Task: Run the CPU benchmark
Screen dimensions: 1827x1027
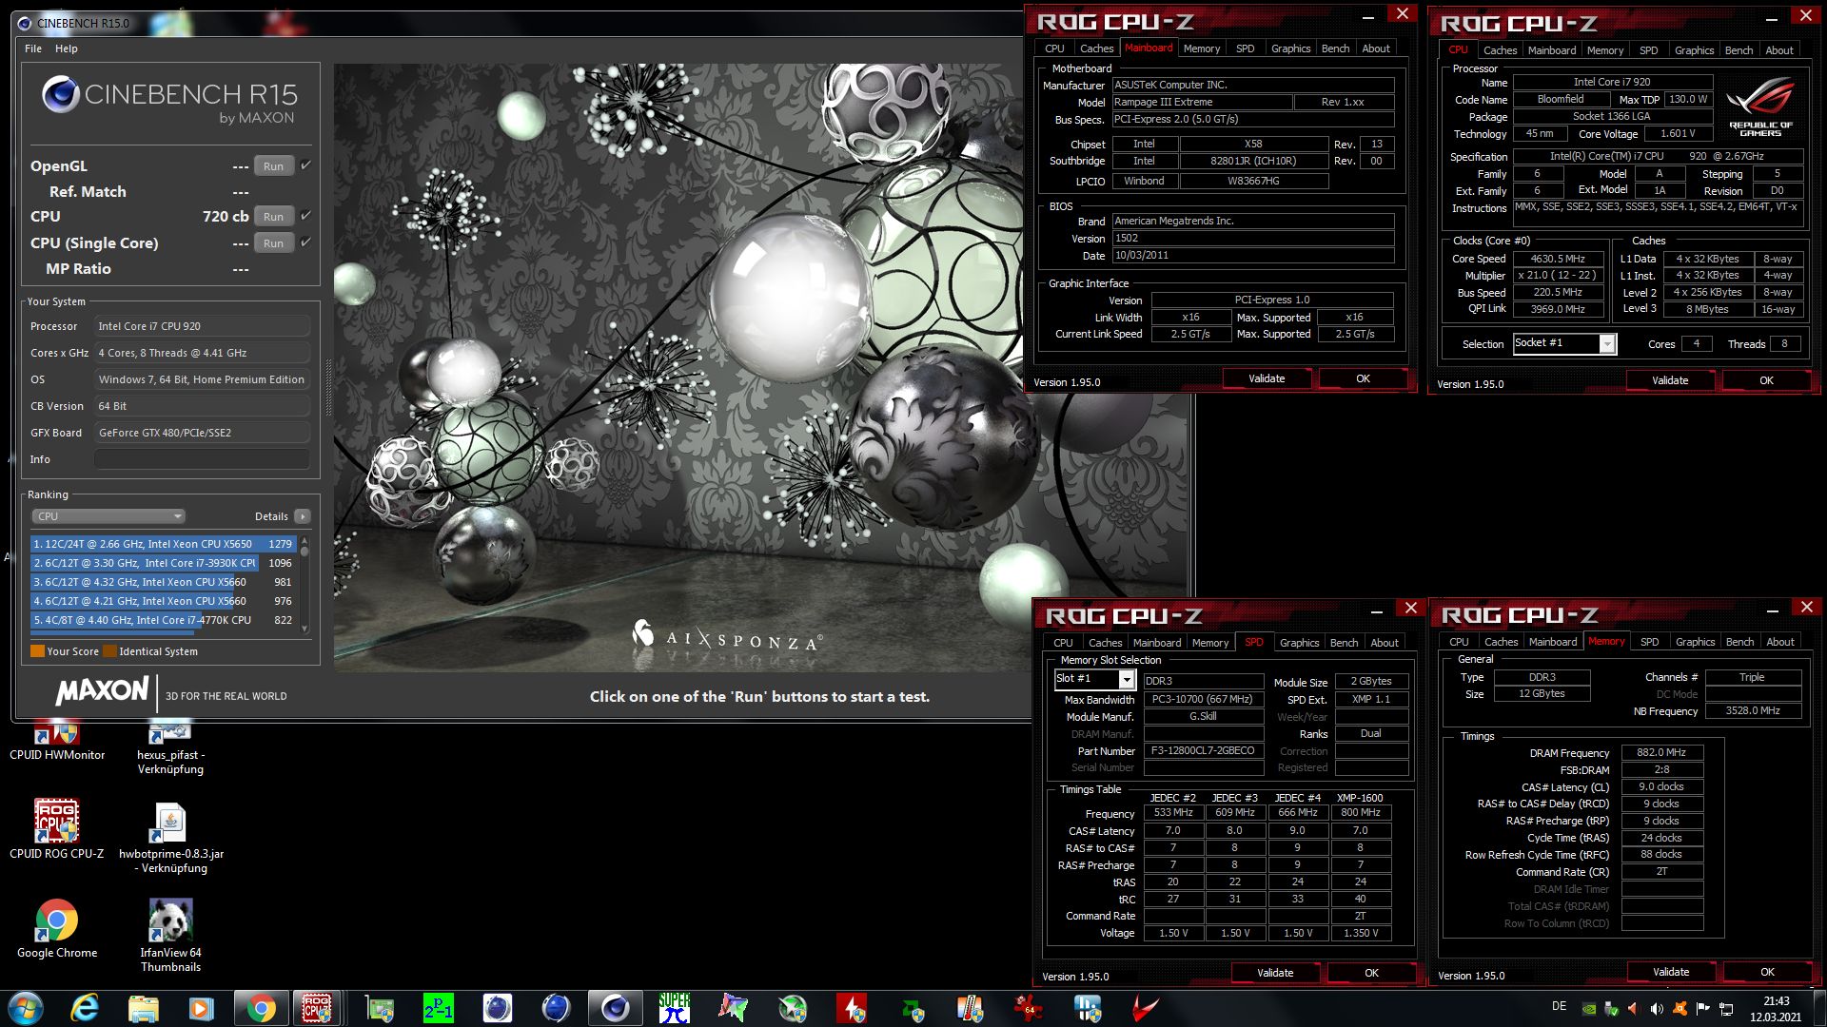Action: point(273,216)
